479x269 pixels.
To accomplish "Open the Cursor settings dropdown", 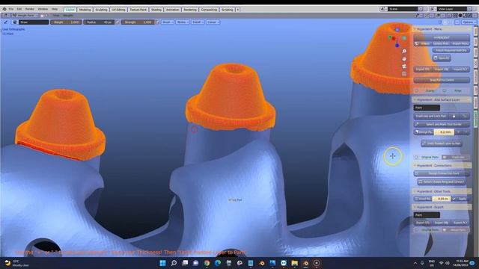I will point(213,22).
